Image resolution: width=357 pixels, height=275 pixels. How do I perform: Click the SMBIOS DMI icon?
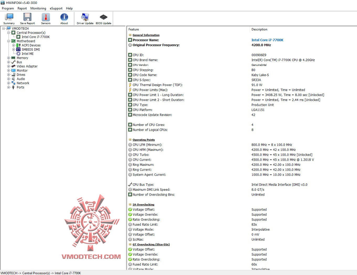tap(18, 49)
